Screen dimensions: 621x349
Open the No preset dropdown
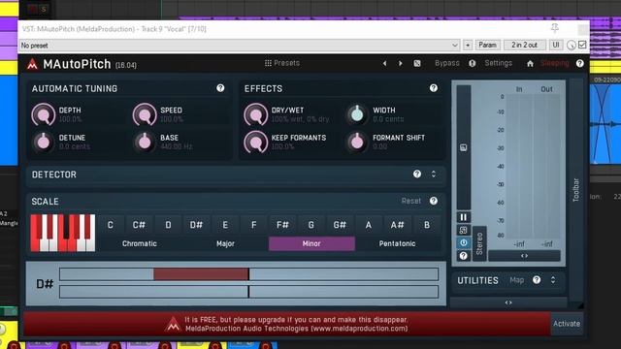240,46
